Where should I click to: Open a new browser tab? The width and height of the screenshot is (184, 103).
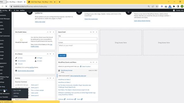(x=60, y=2)
